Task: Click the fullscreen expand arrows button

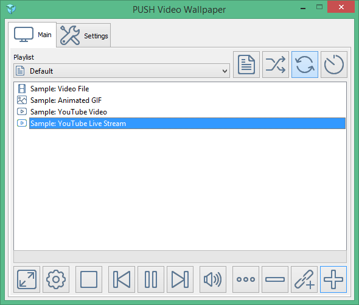Action: [x=27, y=279]
